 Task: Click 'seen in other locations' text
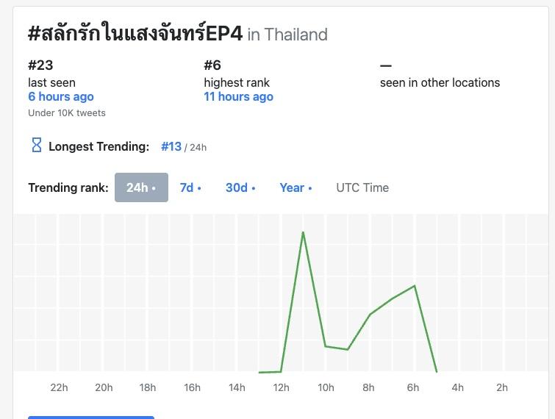440,82
